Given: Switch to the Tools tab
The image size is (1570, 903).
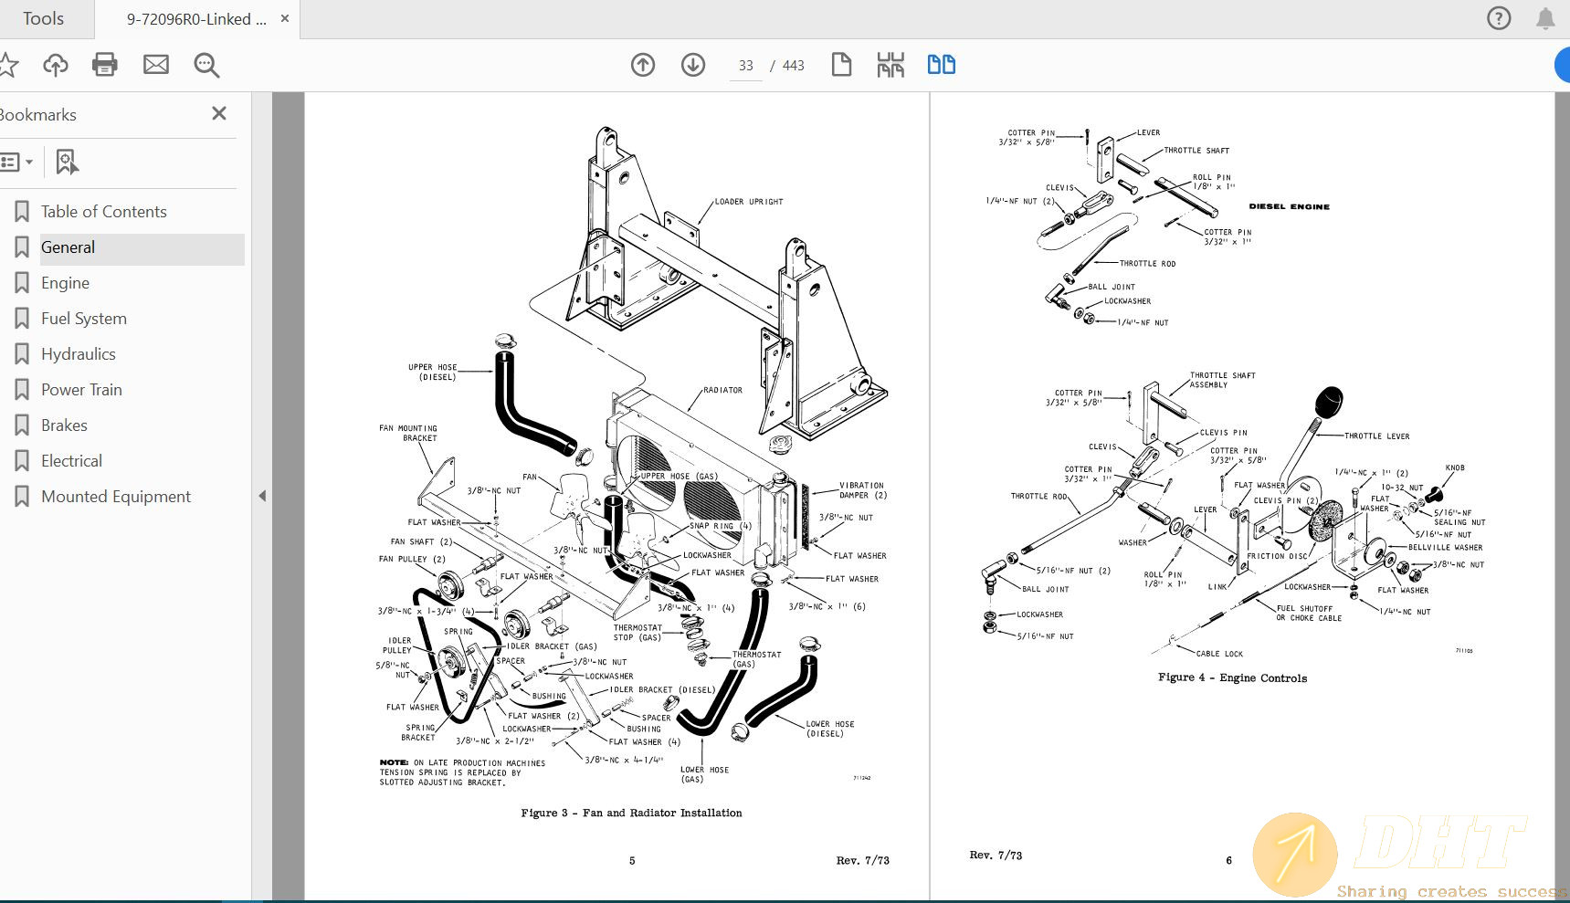Looking at the screenshot, I should click(x=42, y=17).
